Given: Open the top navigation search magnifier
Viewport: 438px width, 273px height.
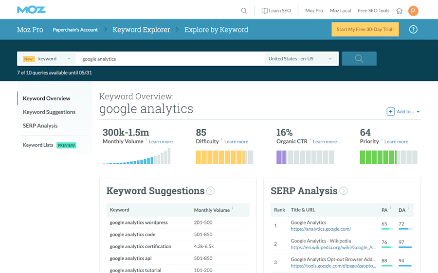Looking at the screenshot, I should click(x=244, y=11).
